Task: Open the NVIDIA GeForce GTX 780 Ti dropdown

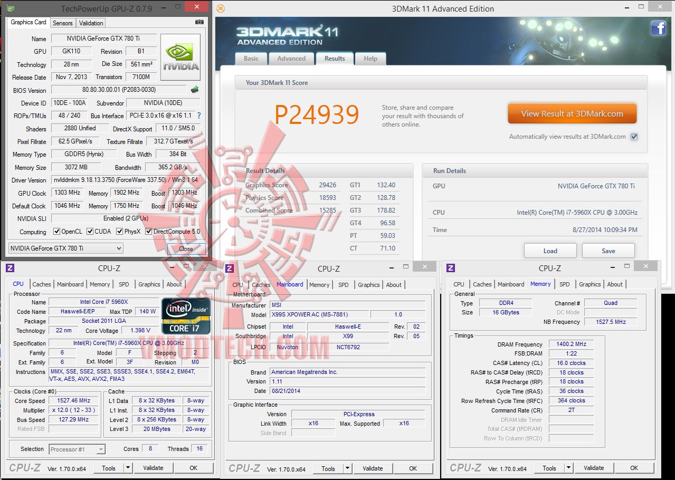Action: (x=66, y=248)
